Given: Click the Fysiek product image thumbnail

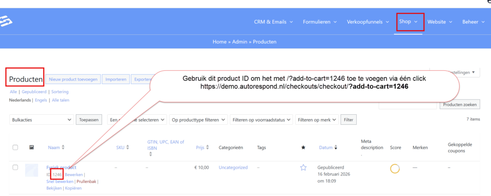Looking at the screenshot, I should [x=32, y=170].
